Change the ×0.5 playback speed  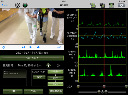point(59,47)
